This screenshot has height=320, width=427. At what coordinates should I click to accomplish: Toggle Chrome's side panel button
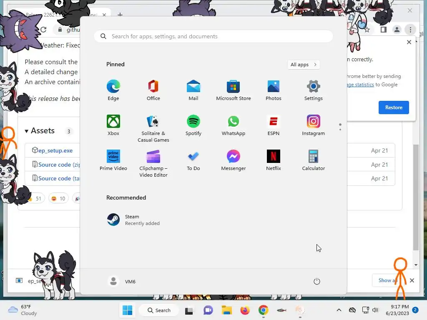click(384, 30)
